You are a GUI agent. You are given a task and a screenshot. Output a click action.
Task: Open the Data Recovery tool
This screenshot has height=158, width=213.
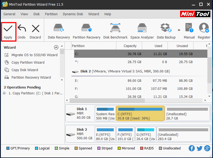click(x=59, y=32)
